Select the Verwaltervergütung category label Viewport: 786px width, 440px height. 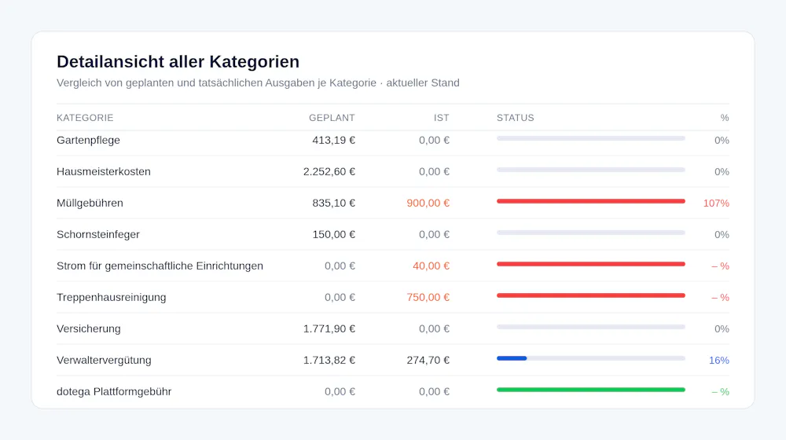tap(104, 360)
